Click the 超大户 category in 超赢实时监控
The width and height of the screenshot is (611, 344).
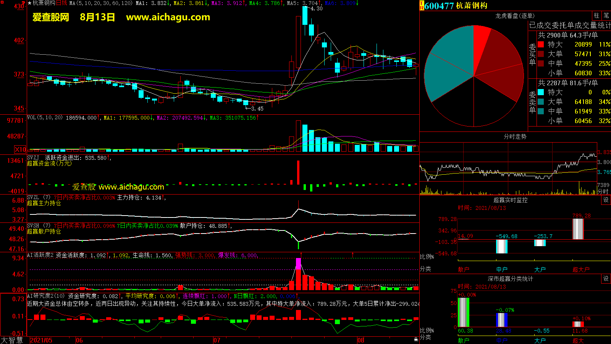(x=581, y=269)
